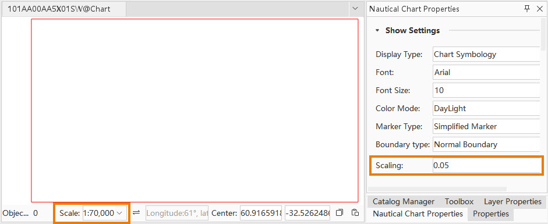
Task: Switch to the Catalog Manager tab
Action: click(x=404, y=201)
